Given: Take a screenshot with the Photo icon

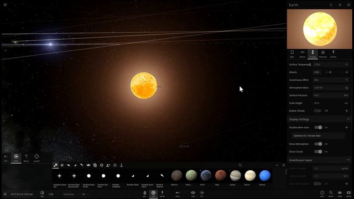Looking at the screenshot, I should click(348, 193).
